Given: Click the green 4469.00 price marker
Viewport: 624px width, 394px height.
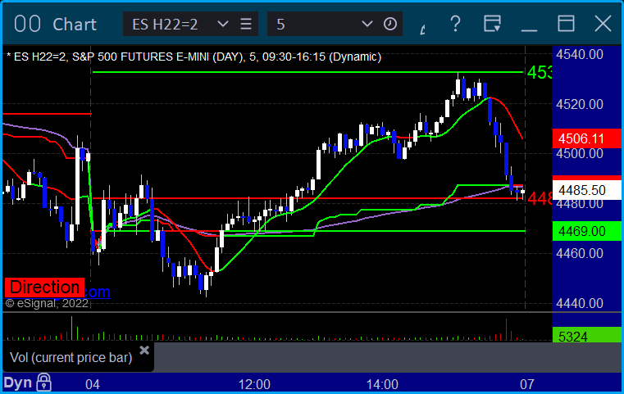Looking at the screenshot, I should [x=587, y=231].
